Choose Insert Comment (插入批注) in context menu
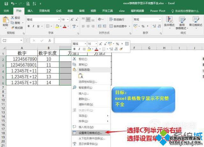 (91, 127)
